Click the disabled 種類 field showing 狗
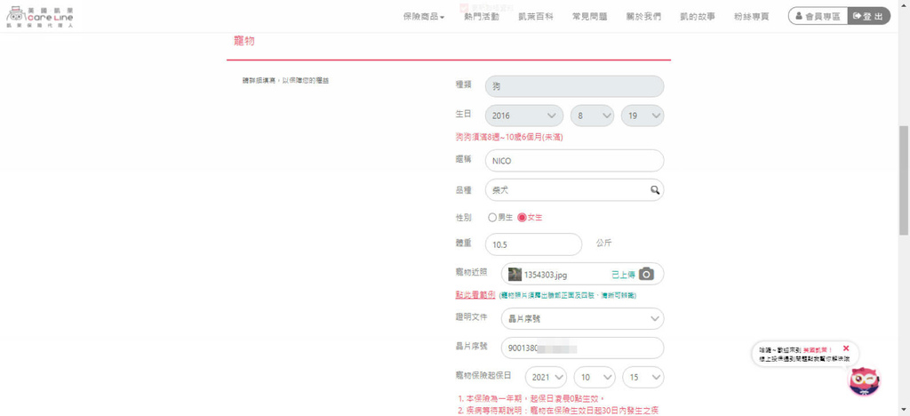The image size is (910, 416). pos(575,86)
